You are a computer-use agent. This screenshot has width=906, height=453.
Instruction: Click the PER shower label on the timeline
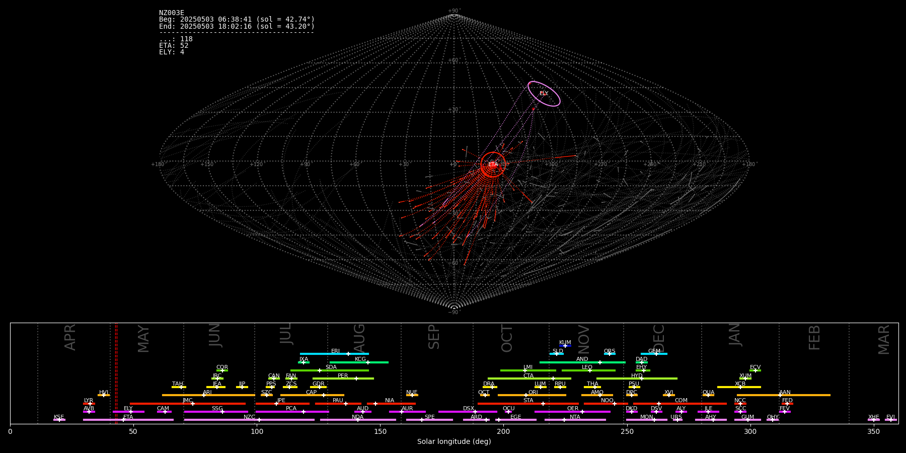[x=343, y=376]
